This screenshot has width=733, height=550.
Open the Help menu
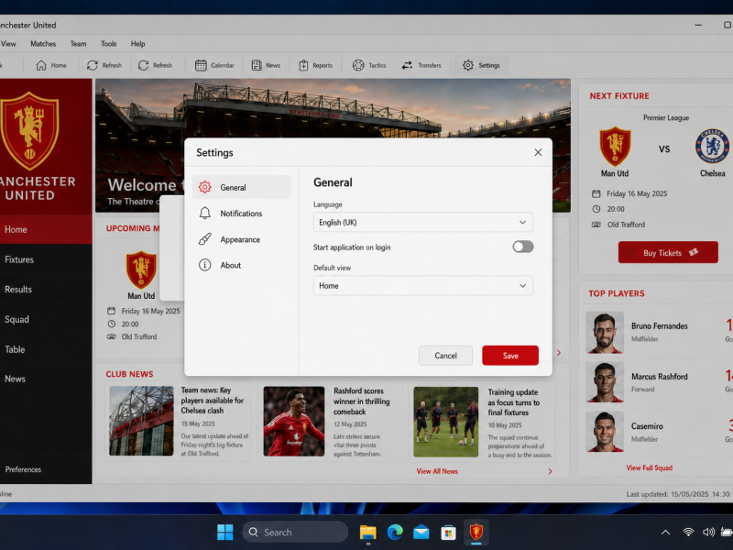(137, 44)
